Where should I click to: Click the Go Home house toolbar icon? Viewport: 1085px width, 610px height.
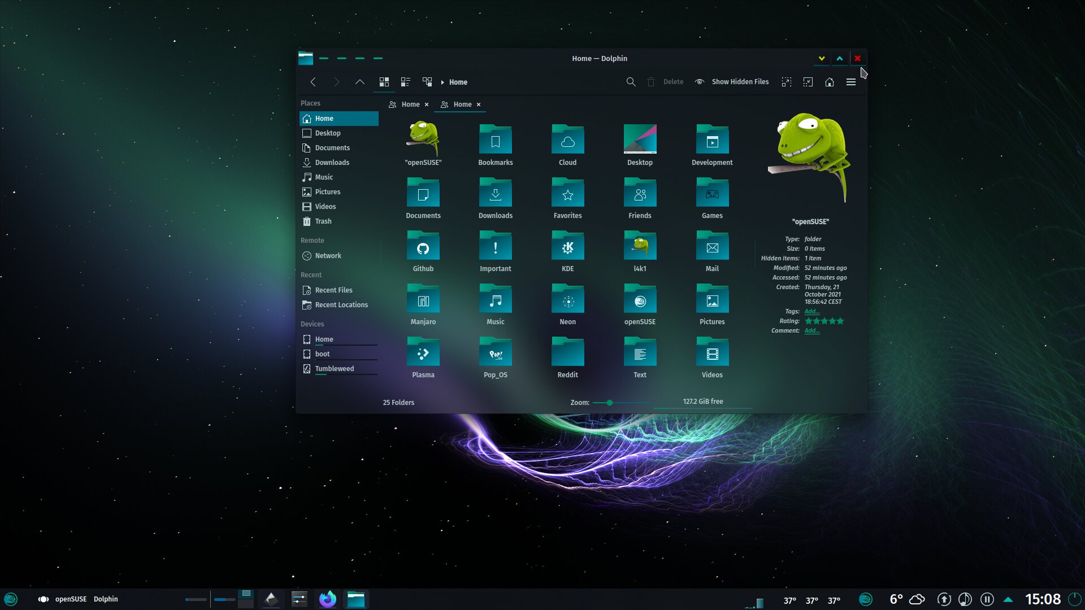(x=830, y=82)
